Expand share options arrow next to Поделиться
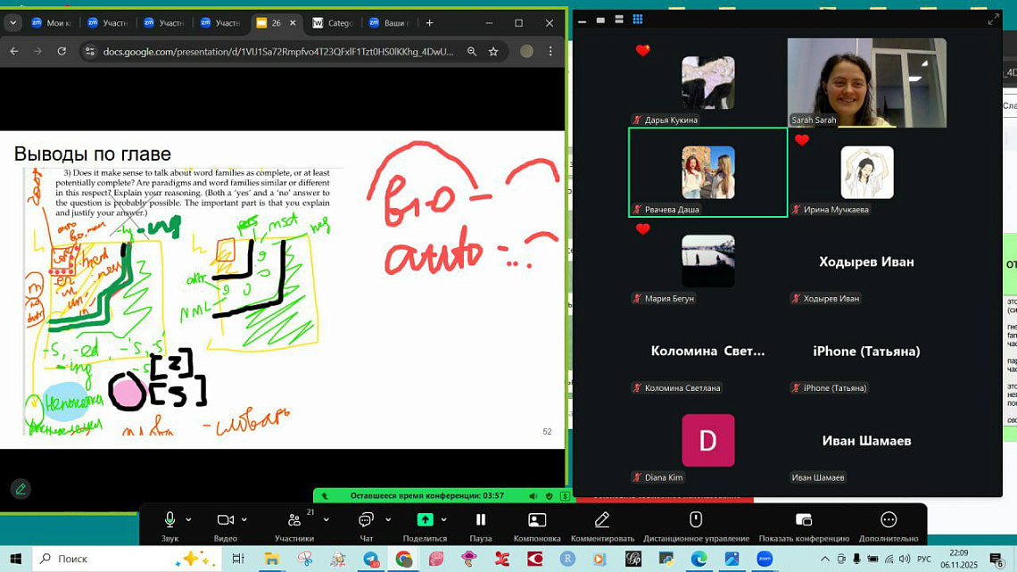This screenshot has height=572, width=1017. [443, 519]
